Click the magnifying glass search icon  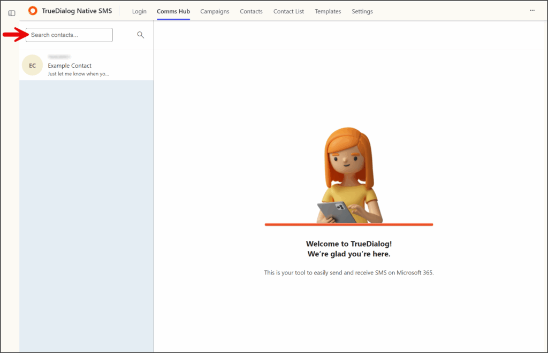[x=141, y=35]
